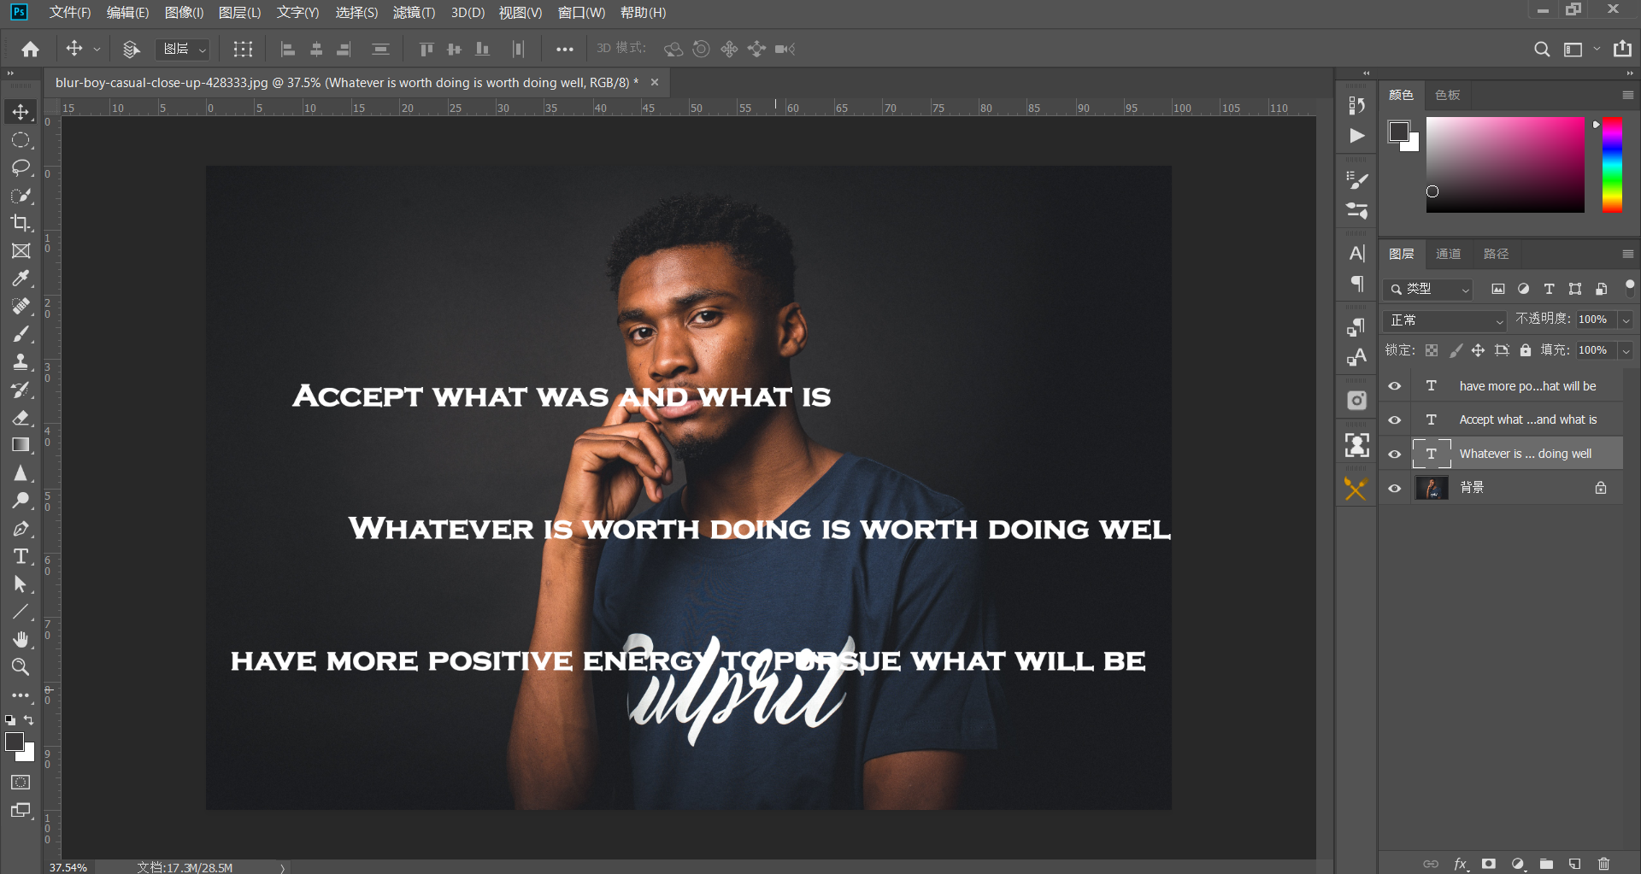Open the Color panel flyout menu
The image size is (1641, 874).
pos(1627,95)
